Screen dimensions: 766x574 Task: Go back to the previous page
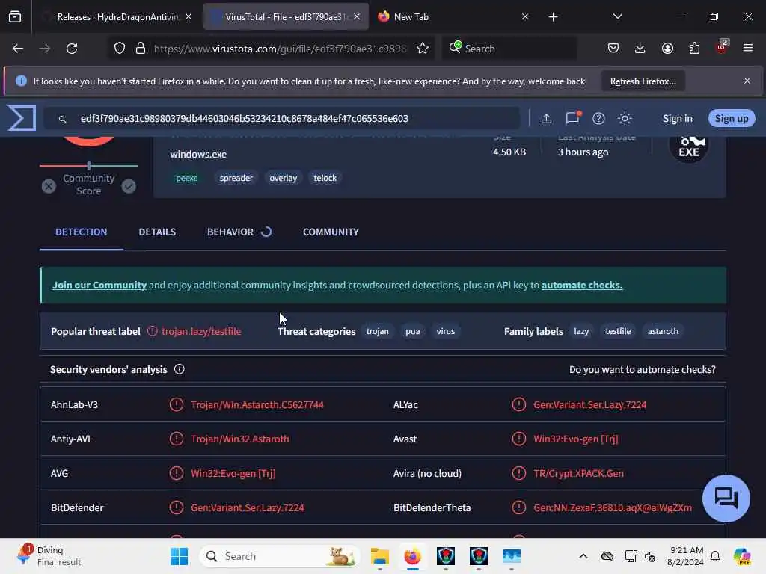tap(18, 49)
